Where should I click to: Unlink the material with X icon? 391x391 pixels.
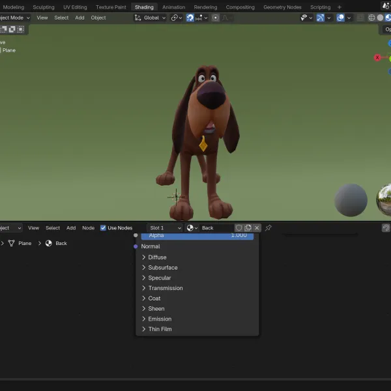point(257,228)
